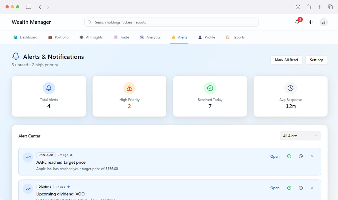Screen dimensions: 338x200
Task: Click the Settings button near Mark All Read
Action: coord(317,60)
